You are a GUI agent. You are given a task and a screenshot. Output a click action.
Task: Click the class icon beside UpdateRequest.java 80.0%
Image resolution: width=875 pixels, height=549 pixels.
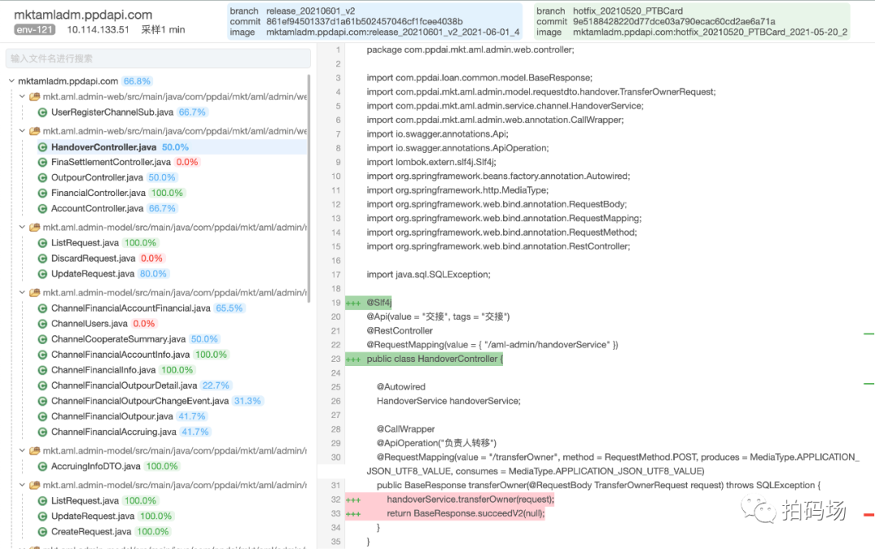point(42,274)
